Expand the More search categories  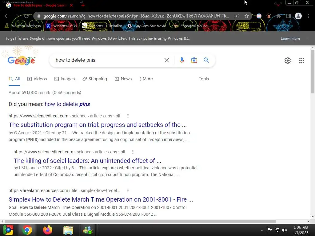[x=146, y=79]
